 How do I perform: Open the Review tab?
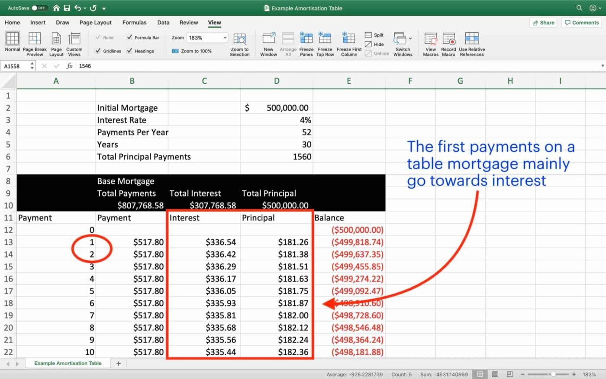coord(189,23)
